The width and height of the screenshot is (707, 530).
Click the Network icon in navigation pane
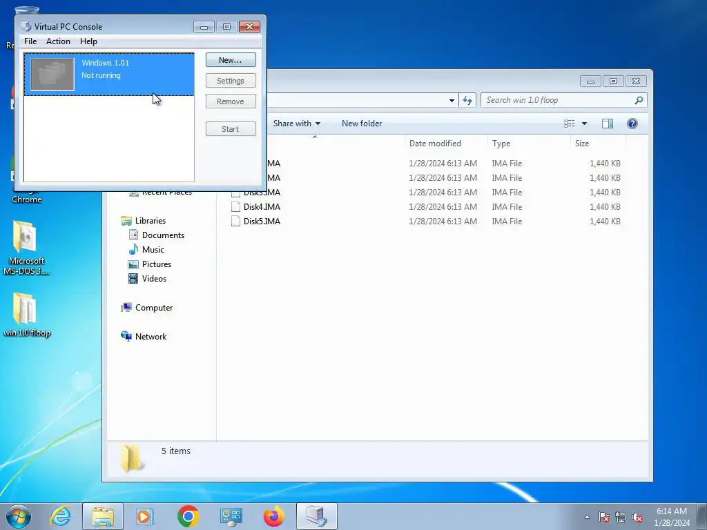[x=126, y=336]
